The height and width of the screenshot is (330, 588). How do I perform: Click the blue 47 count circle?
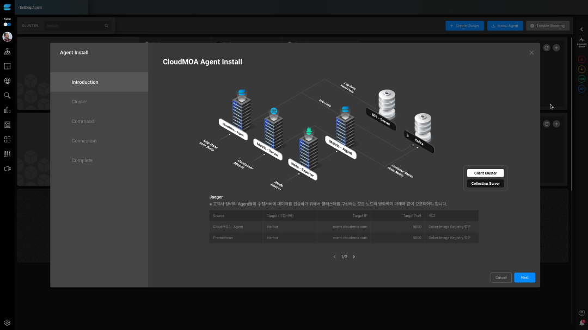(x=581, y=89)
